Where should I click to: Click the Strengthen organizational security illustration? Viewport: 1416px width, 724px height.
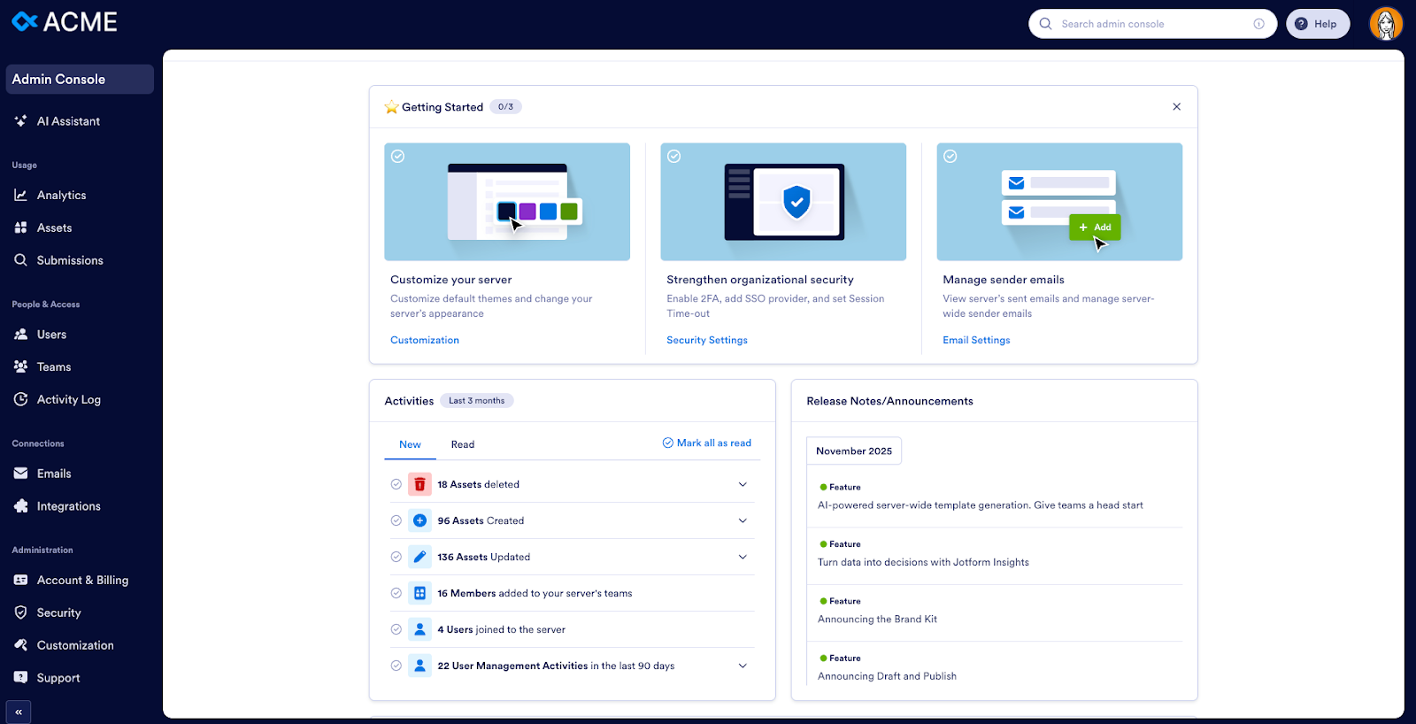[x=783, y=202]
